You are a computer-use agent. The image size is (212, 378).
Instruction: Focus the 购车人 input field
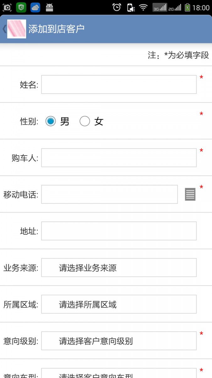pyautogui.click(x=119, y=157)
